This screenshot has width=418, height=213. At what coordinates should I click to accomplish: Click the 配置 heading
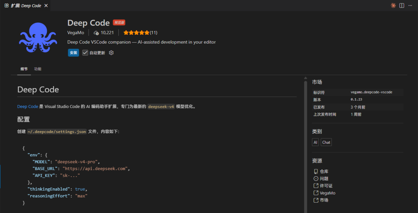24,119
